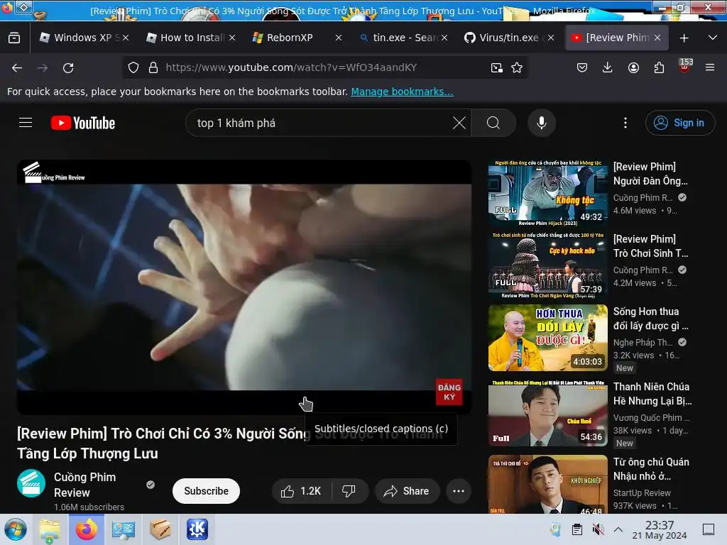This screenshot has height=545, width=727.
Task: Open the StartUp Review video thumbnail
Action: [547, 484]
